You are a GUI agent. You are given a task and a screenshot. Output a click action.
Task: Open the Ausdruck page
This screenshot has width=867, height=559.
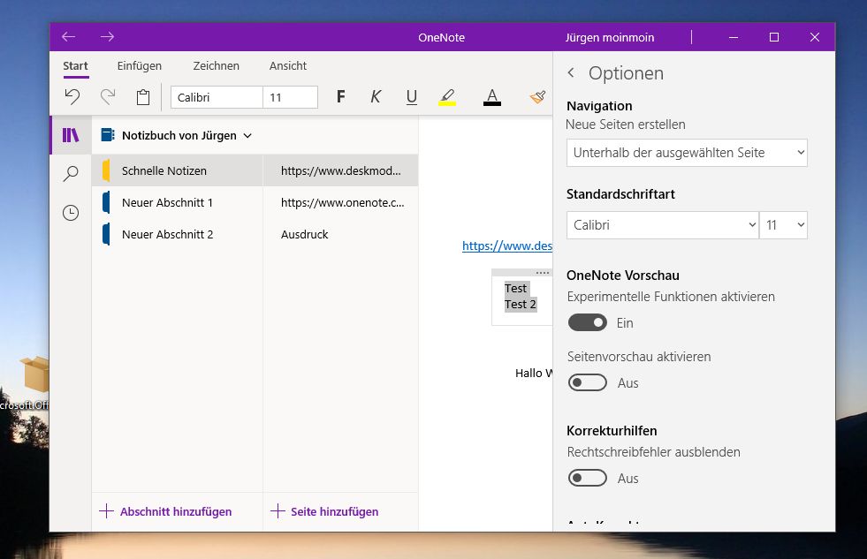tap(340, 234)
